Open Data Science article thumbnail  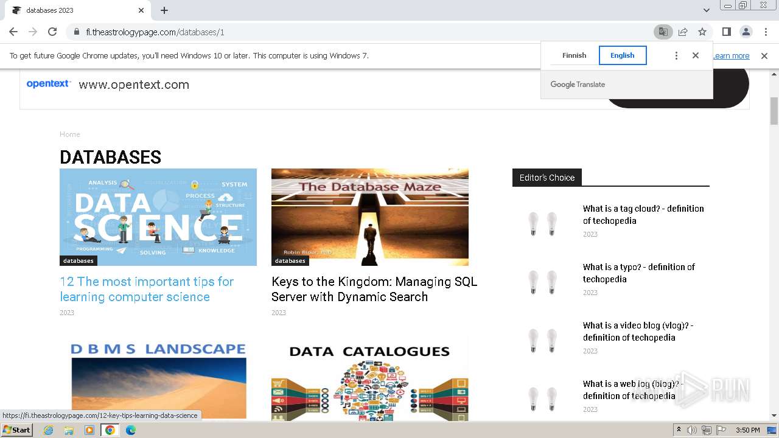tap(158, 217)
